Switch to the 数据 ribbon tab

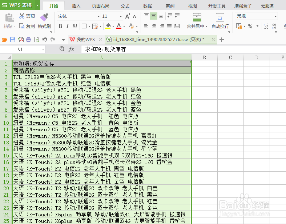(148, 6)
